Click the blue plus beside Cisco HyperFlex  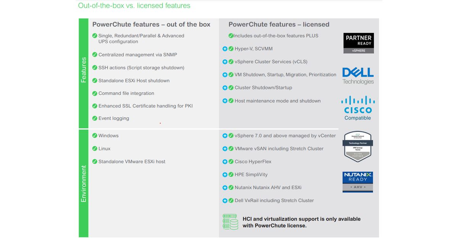[225, 162]
